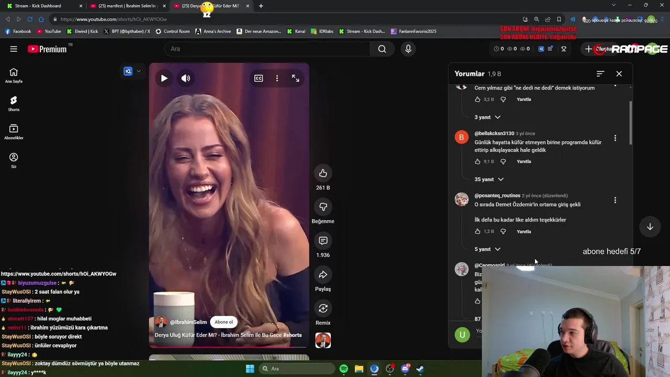Remix this Short

pos(323,308)
